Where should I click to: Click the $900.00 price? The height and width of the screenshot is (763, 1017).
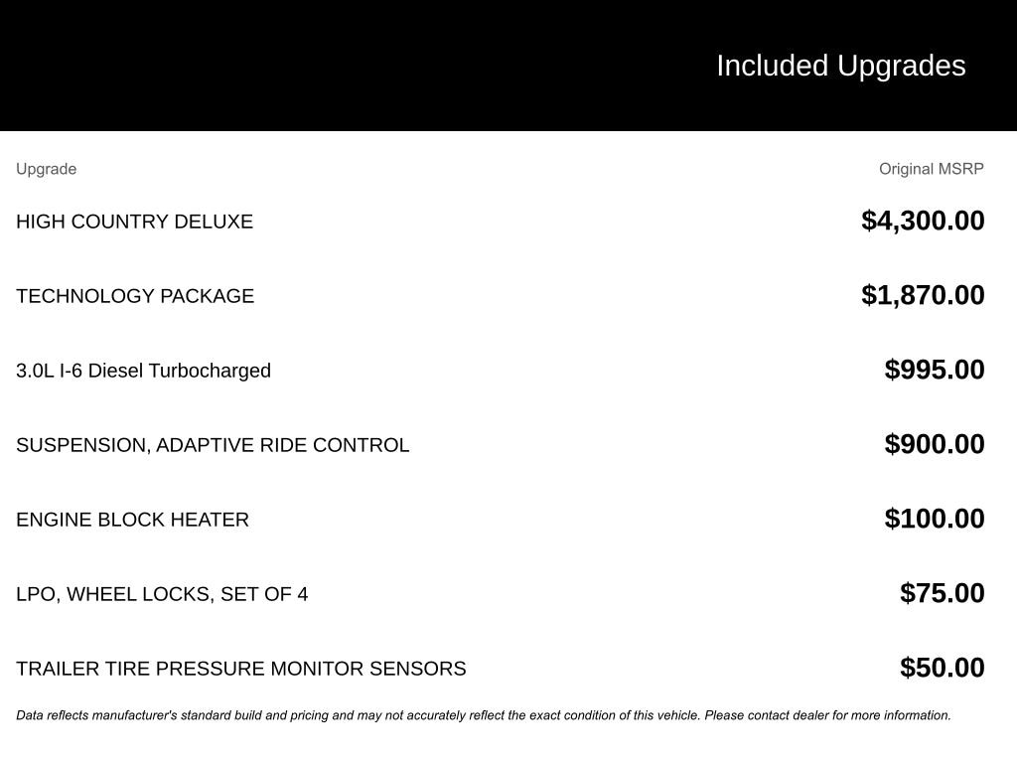tap(935, 444)
